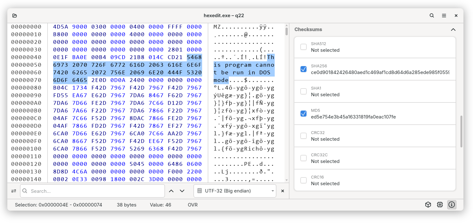Open the 3D cube status bar icon
Image resolution: width=473 pixels, height=223 pixels.
point(428,205)
